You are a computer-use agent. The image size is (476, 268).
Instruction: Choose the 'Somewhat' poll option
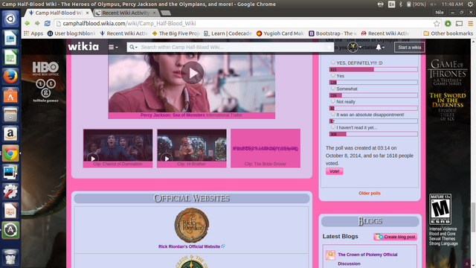[x=333, y=88]
